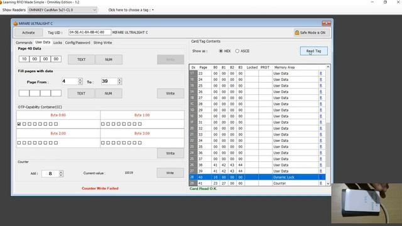Click the row icon for page 26
Viewport: 402px width, 226px height.
pos(321,92)
